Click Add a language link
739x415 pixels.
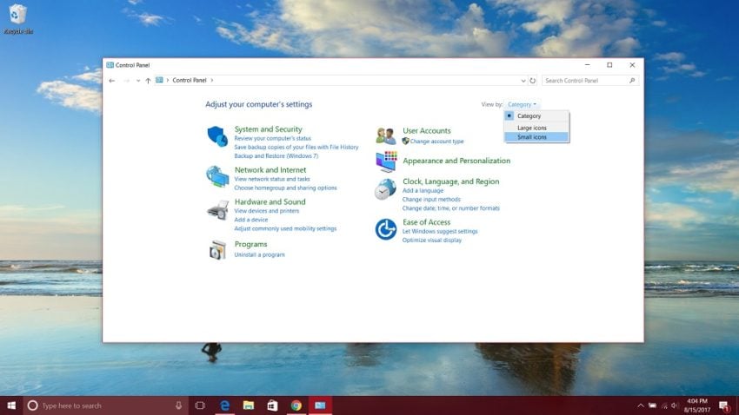click(x=423, y=190)
